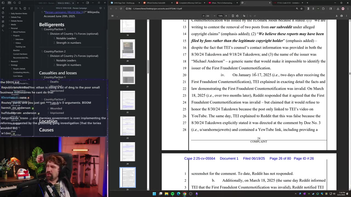The image size is (351, 197).
Task: Click the PDF page number field
Action: point(203,16)
